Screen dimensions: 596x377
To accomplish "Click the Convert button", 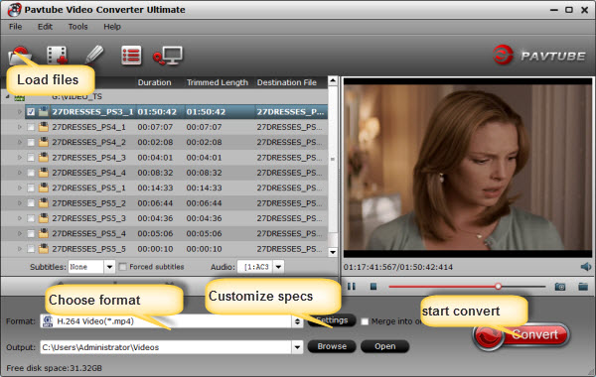I will pos(521,335).
